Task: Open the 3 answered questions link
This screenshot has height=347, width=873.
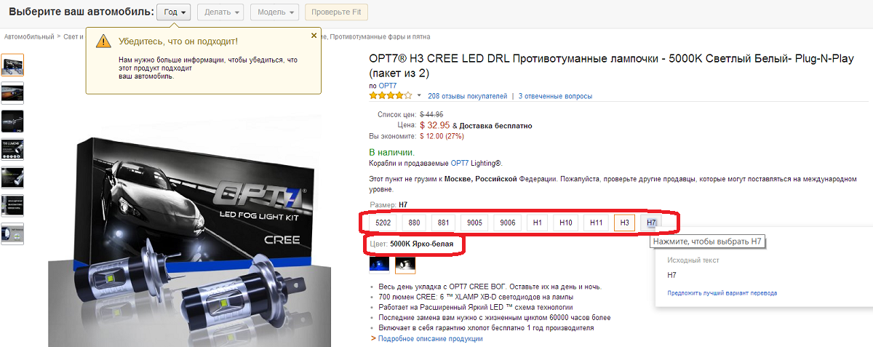Action: 555,96
